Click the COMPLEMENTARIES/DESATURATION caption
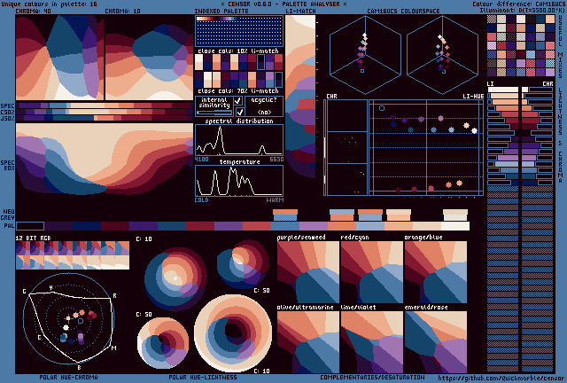Screen dimensions: 567x383 372,378
